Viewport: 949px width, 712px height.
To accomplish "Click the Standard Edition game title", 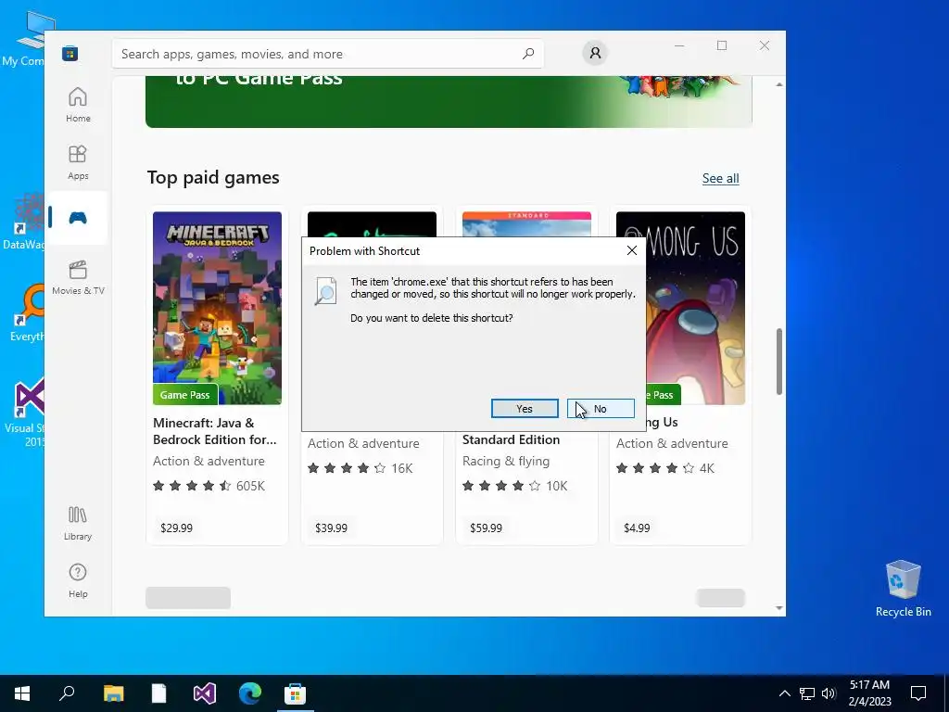I will point(511,439).
